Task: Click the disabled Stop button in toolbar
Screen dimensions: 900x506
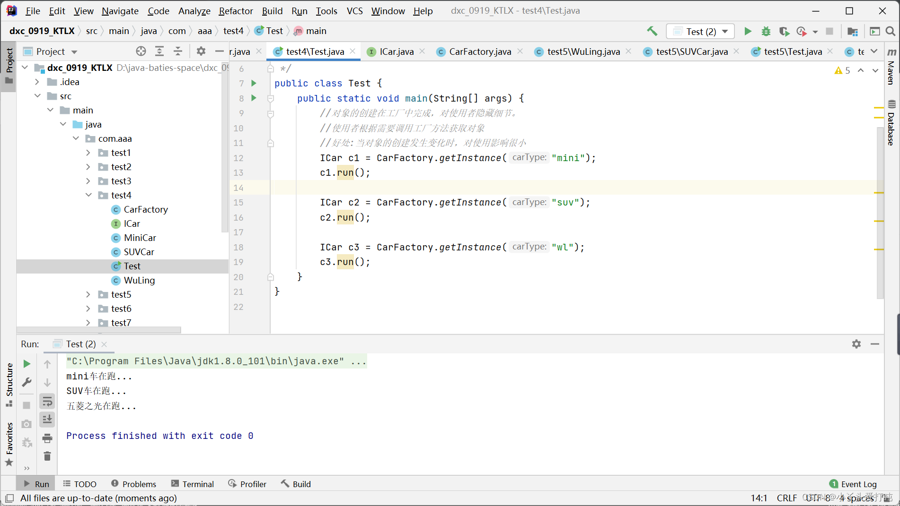Action: click(x=829, y=31)
